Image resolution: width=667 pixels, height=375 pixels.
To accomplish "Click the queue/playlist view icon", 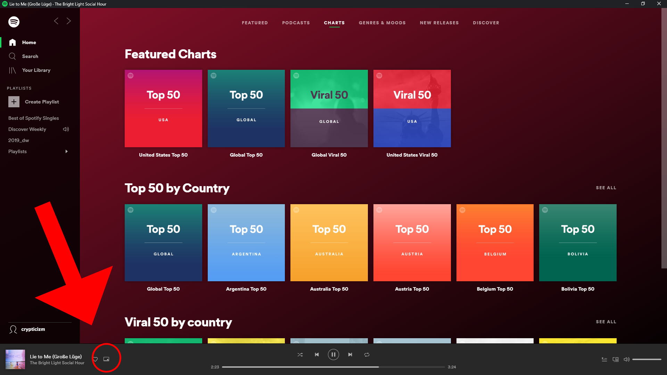I will click(604, 359).
